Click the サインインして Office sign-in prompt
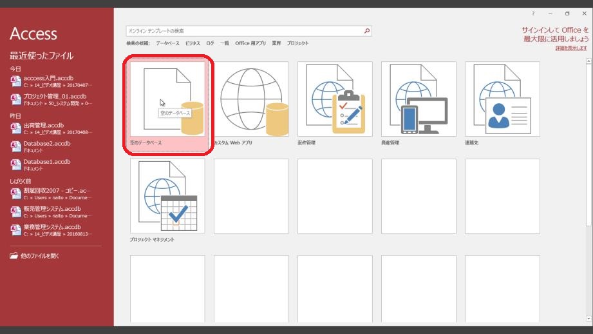This screenshot has height=334, width=593. [x=555, y=34]
